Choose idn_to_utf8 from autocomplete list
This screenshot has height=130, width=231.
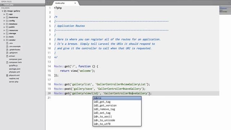[x=117, y=124]
